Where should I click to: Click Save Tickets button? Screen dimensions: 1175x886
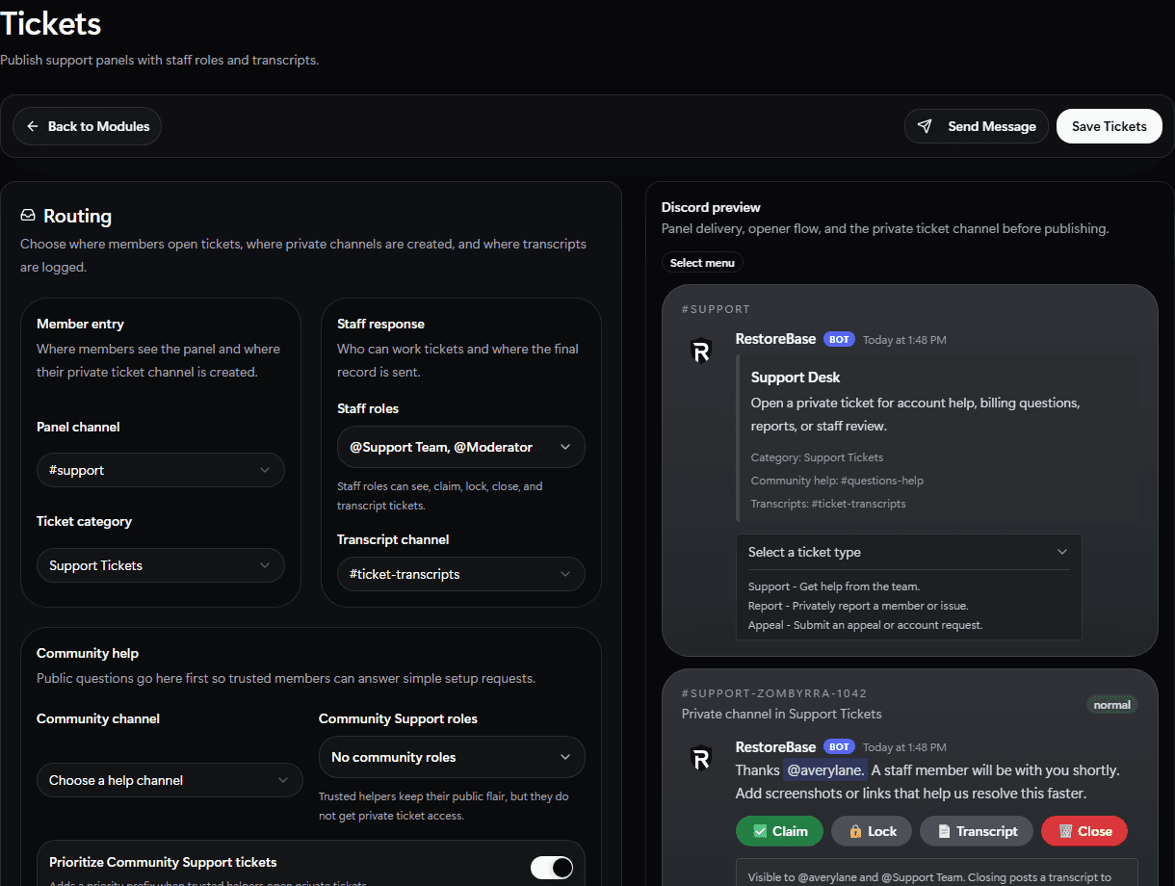[1110, 126]
